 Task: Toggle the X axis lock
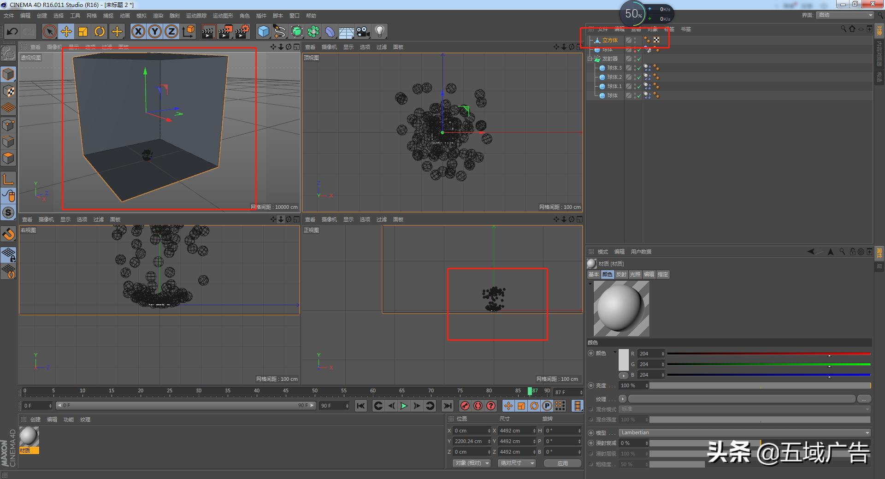[x=138, y=32]
